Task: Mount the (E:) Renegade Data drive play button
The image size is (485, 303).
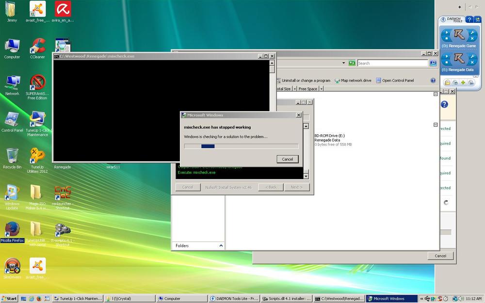Action: 446,56
